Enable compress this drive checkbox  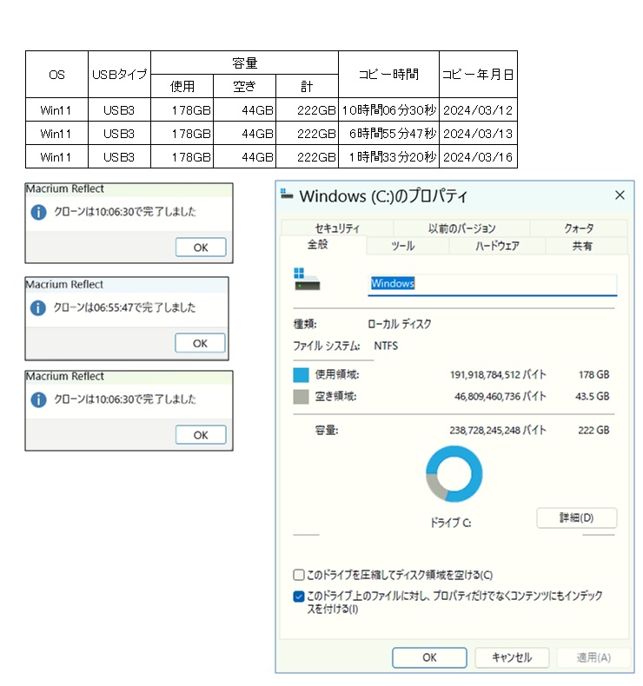(x=299, y=575)
